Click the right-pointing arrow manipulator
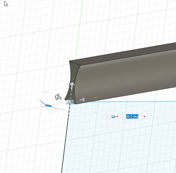 click(x=83, y=99)
